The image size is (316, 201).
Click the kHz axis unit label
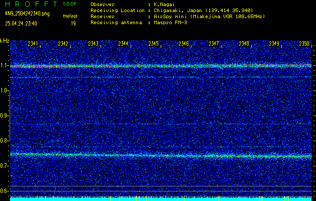click(5, 41)
